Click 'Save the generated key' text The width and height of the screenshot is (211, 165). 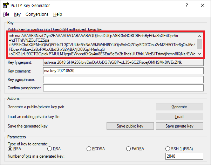click(28, 126)
